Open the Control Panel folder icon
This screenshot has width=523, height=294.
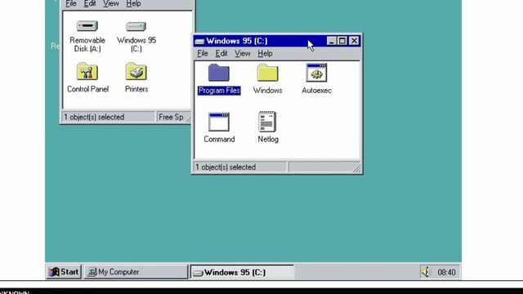coord(87,71)
